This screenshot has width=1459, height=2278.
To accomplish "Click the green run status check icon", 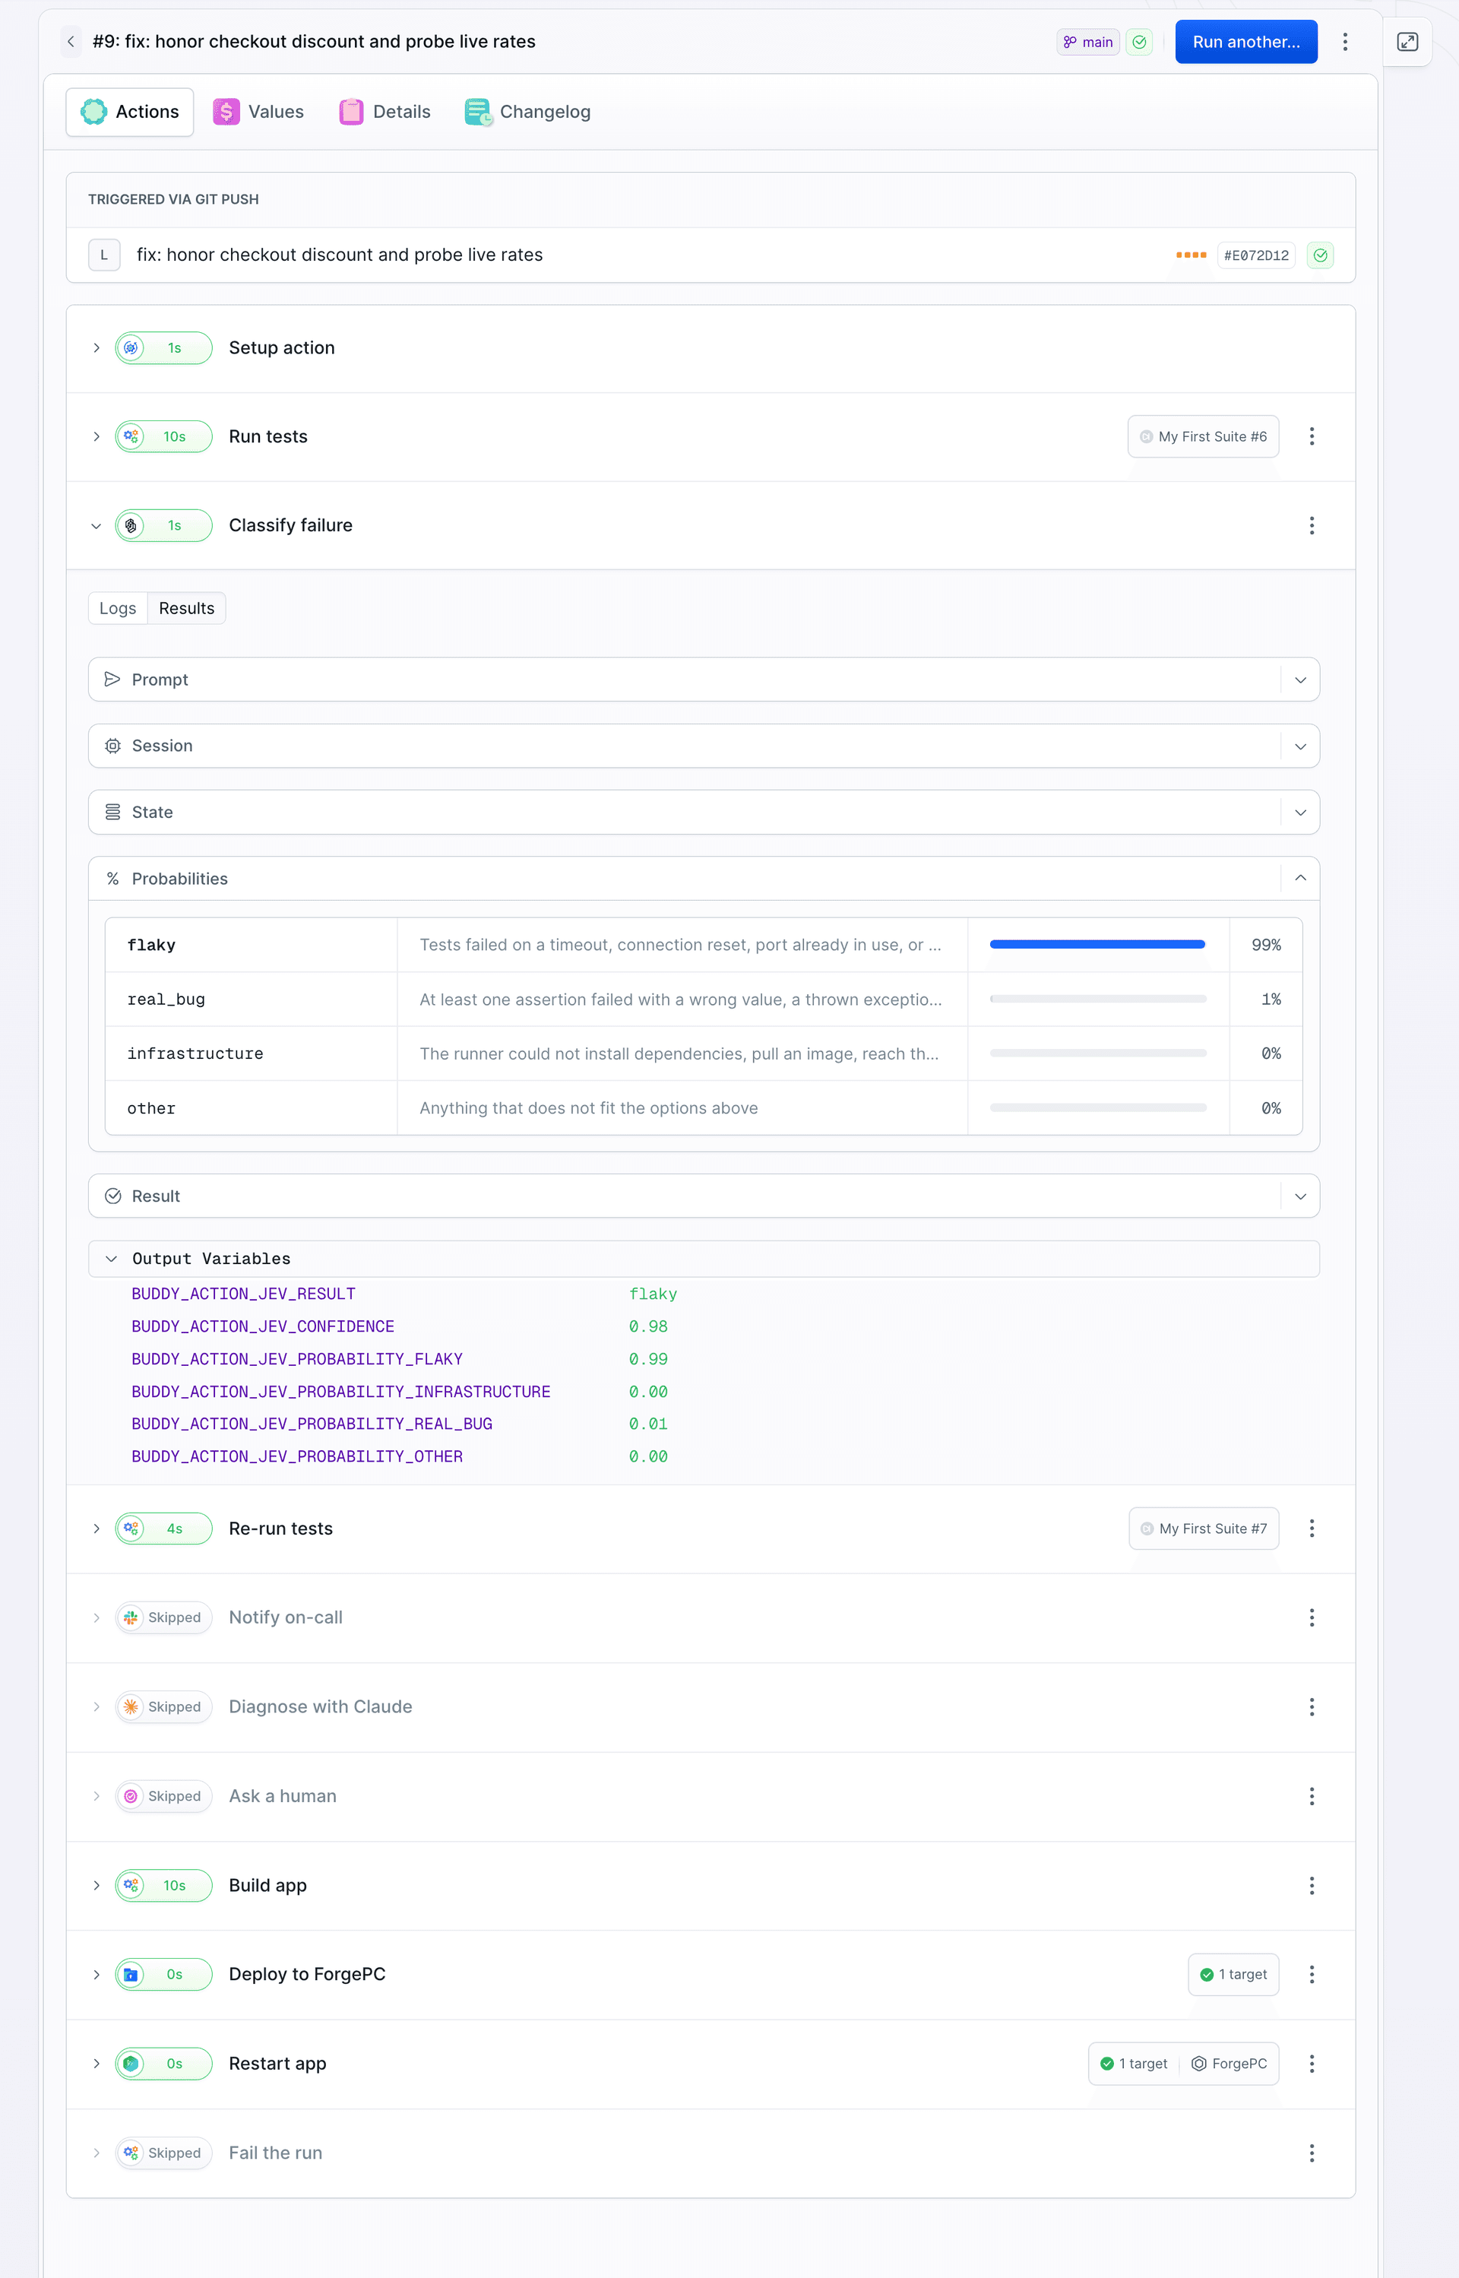I will (x=1139, y=42).
